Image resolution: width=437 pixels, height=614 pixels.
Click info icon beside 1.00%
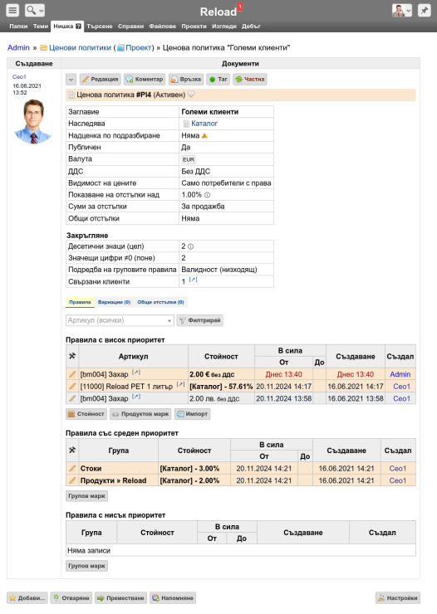pos(208,195)
